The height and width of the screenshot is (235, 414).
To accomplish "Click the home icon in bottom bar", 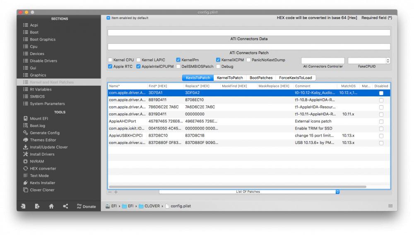I will point(51,206).
